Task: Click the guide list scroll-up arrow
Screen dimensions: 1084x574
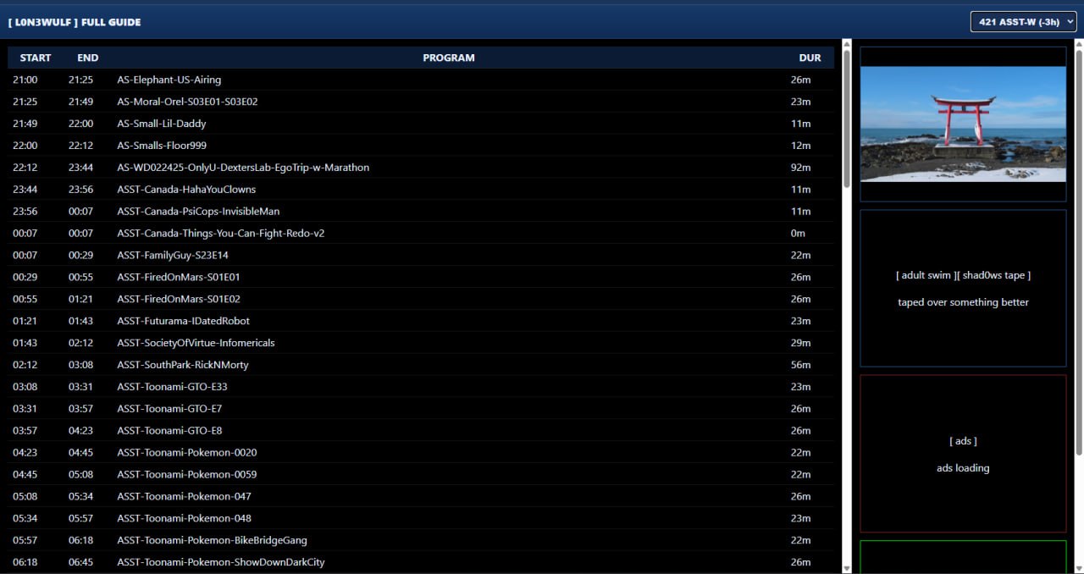Action: coord(847,45)
